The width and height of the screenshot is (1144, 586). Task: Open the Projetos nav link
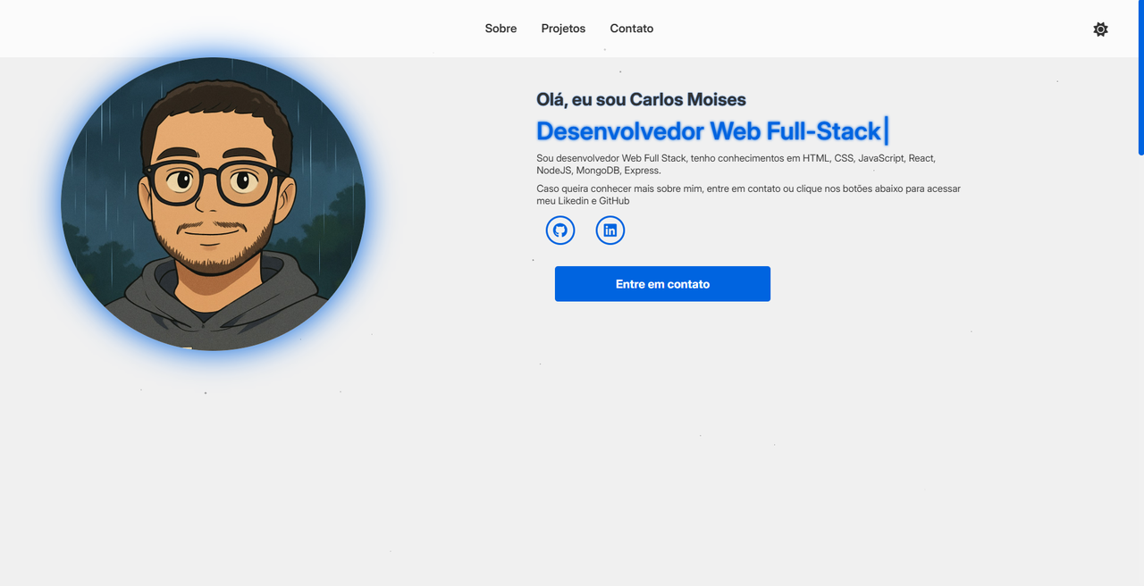(563, 29)
